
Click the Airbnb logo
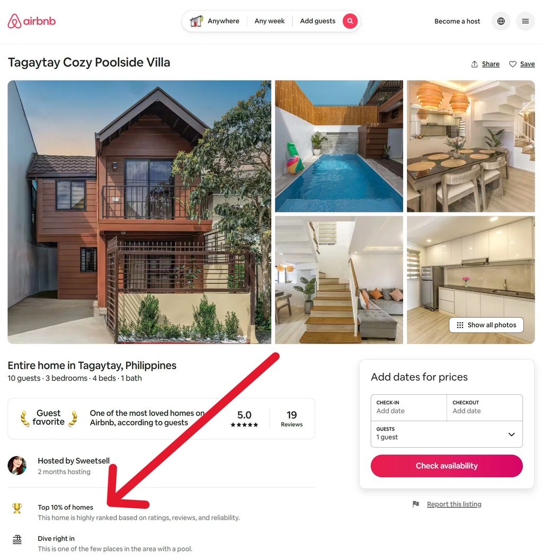[x=31, y=21]
